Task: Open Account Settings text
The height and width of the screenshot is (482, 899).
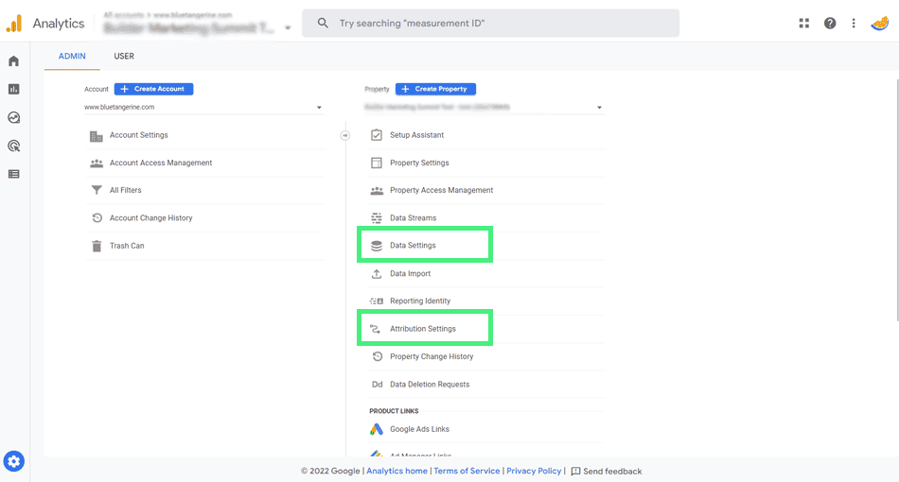Action: [x=139, y=135]
